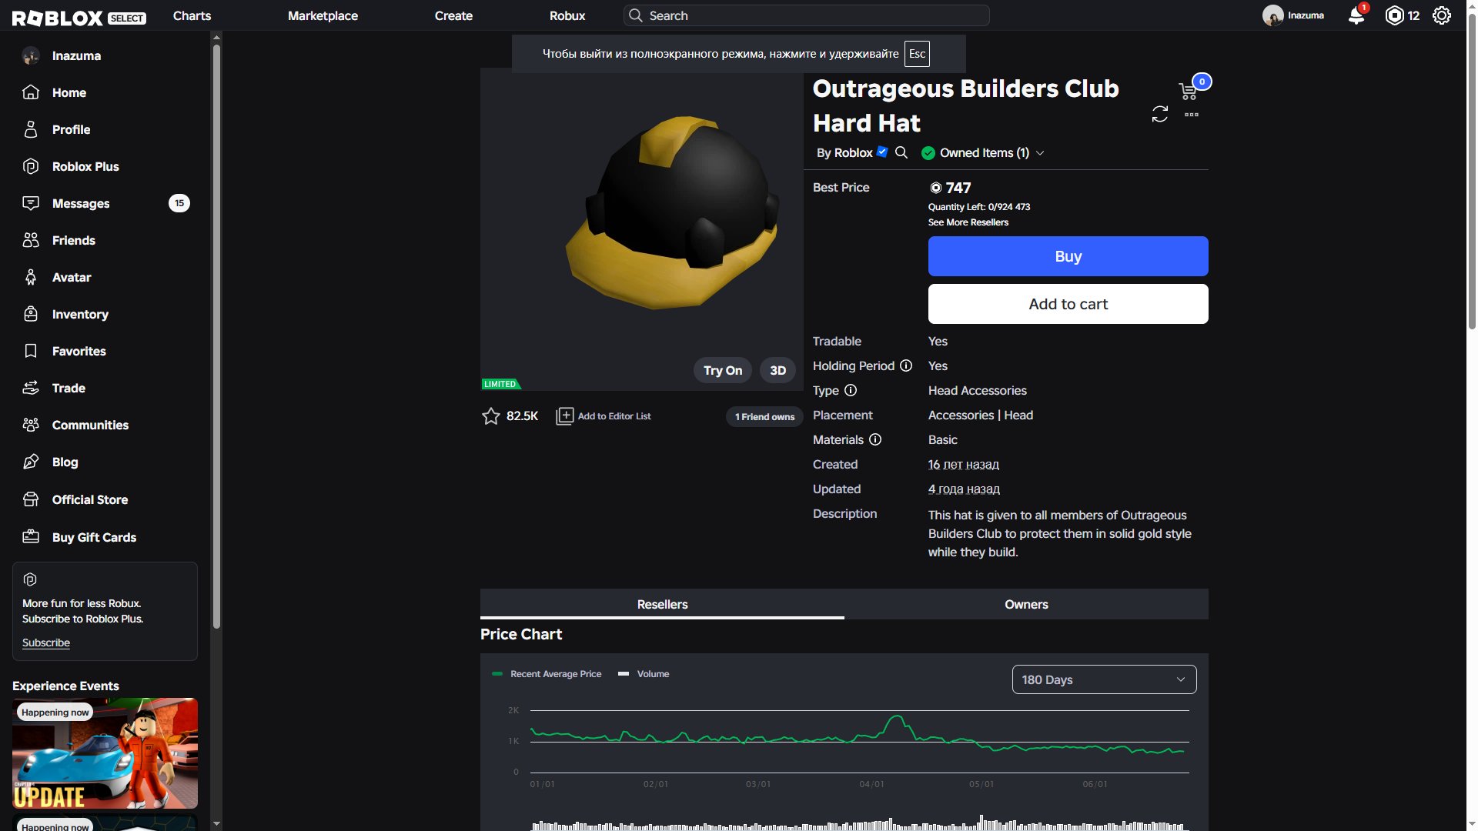Click the Search input field
This screenshot has height=831, width=1478.
(x=806, y=15)
